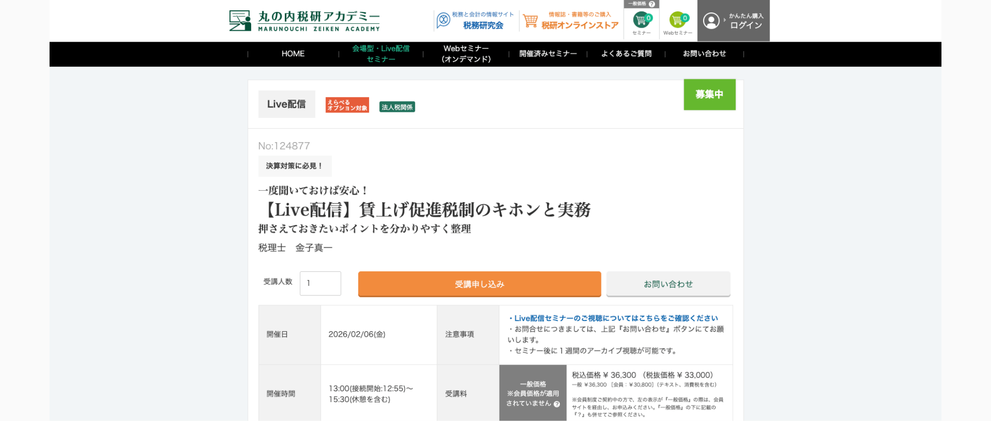Screen dimensions: 991x421
Task: Open Webセミナー(オンデマンド) menu
Action: pos(466,54)
